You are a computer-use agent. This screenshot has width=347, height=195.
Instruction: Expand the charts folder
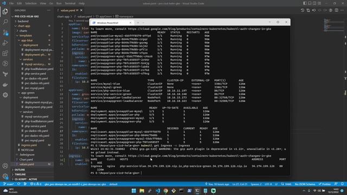(23, 31)
